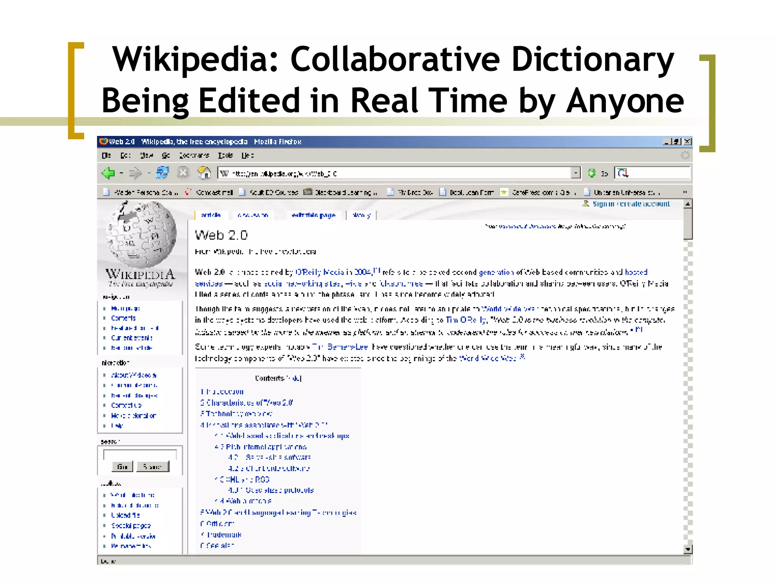
Task: Open the Help menu
Action: pos(248,155)
